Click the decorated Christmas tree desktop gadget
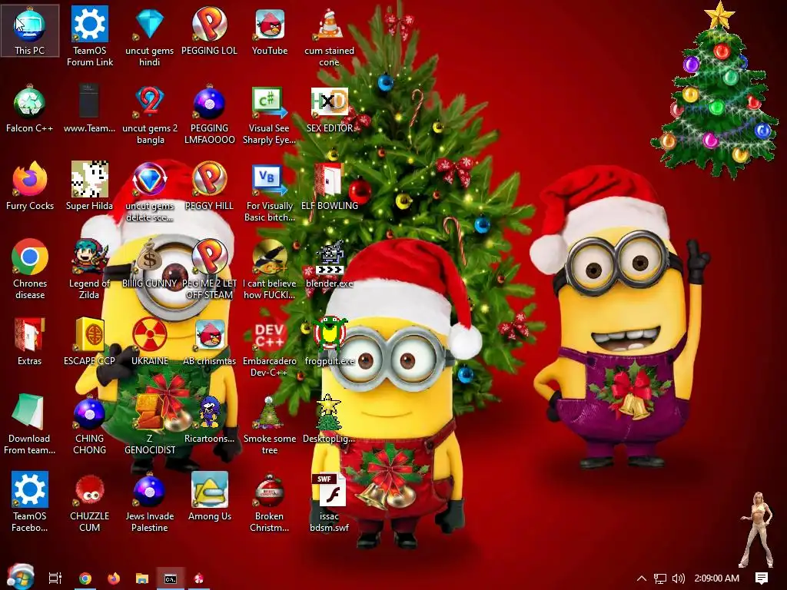The width and height of the screenshot is (787, 590). [x=716, y=89]
